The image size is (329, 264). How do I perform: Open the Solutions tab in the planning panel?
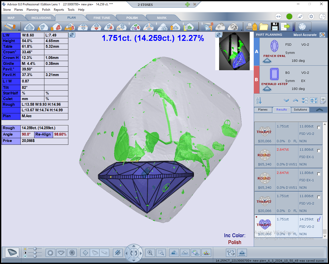click(x=300, y=110)
